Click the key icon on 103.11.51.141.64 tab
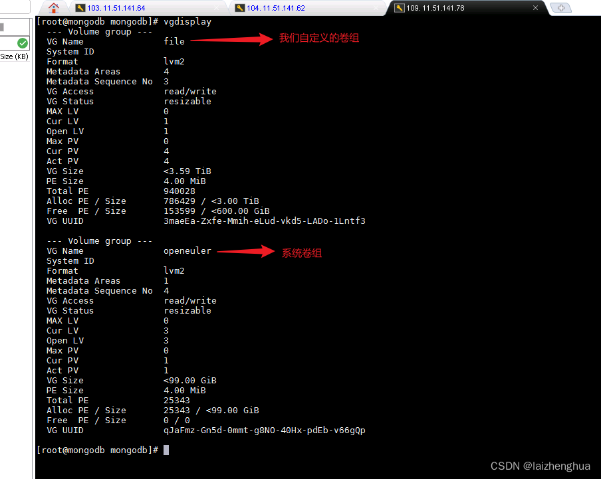601x479 pixels. coord(80,8)
